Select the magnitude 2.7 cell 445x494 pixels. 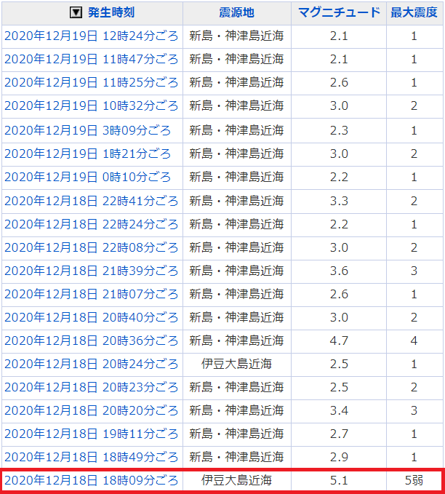pyautogui.click(x=339, y=434)
